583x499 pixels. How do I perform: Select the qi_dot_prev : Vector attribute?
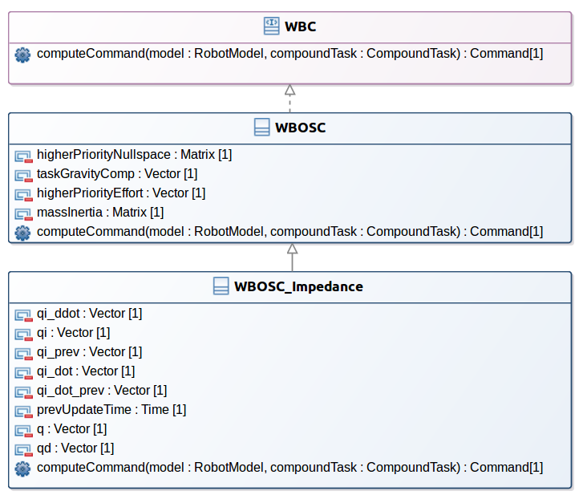102,391
